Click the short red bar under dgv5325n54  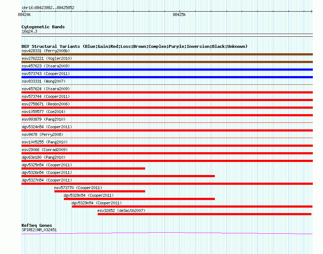(x=83, y=168)
